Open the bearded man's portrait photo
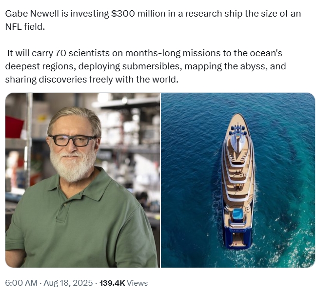The image size is (316, 294). pos(82,180)
